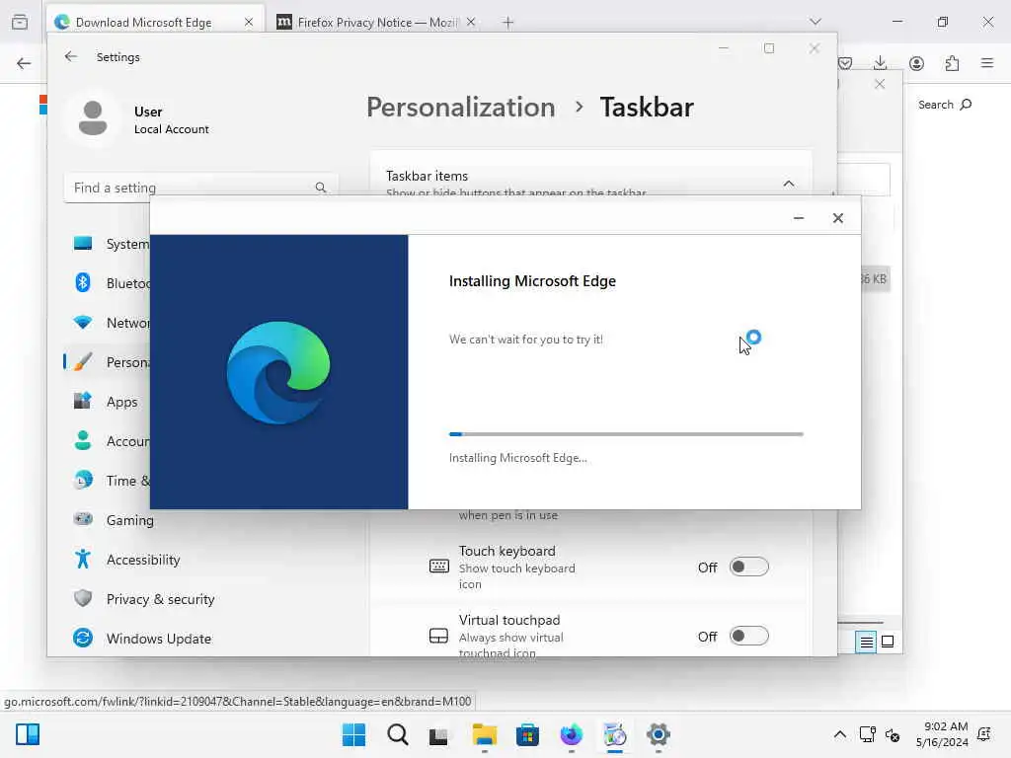Click the Settings back arrow
The width and height of the screenshot is (1011, 758).
point(71,56)
